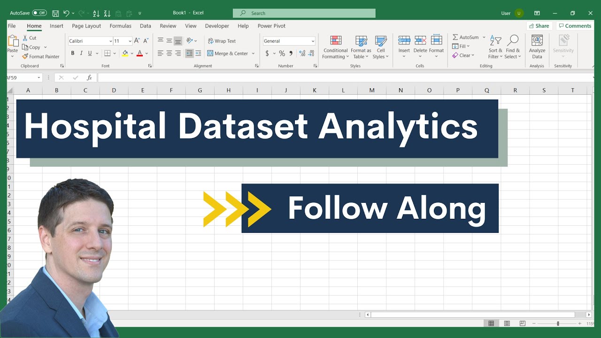
Task: Increase the cell indent
Action: click(198, 54)
